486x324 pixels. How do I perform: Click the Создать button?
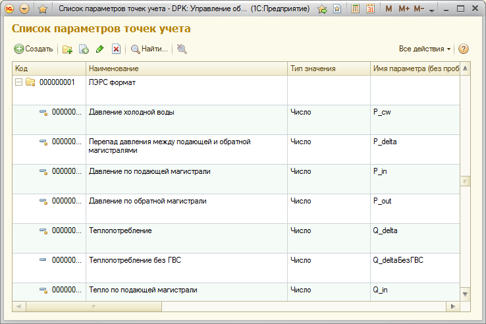tap(34, 49)
